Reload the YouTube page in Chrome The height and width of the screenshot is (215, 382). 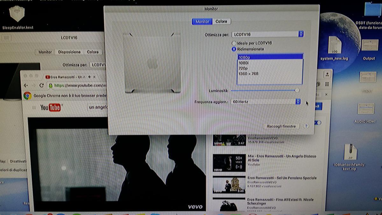coord(41,85)
